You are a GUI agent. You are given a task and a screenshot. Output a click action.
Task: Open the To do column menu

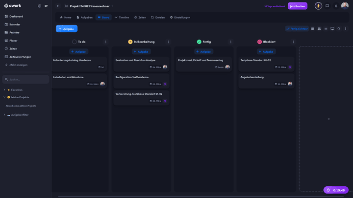coord(105,42)
